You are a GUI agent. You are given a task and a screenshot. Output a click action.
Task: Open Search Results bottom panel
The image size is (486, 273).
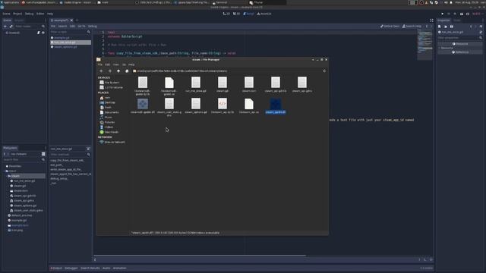90,268
